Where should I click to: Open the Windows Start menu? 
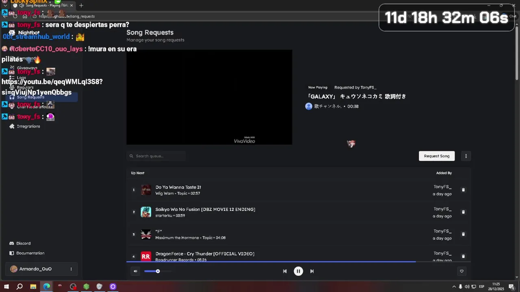(x=6, y=286)
